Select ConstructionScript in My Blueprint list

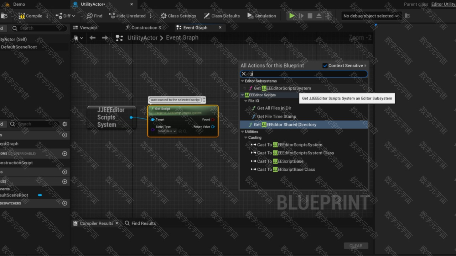pos(16,163)
